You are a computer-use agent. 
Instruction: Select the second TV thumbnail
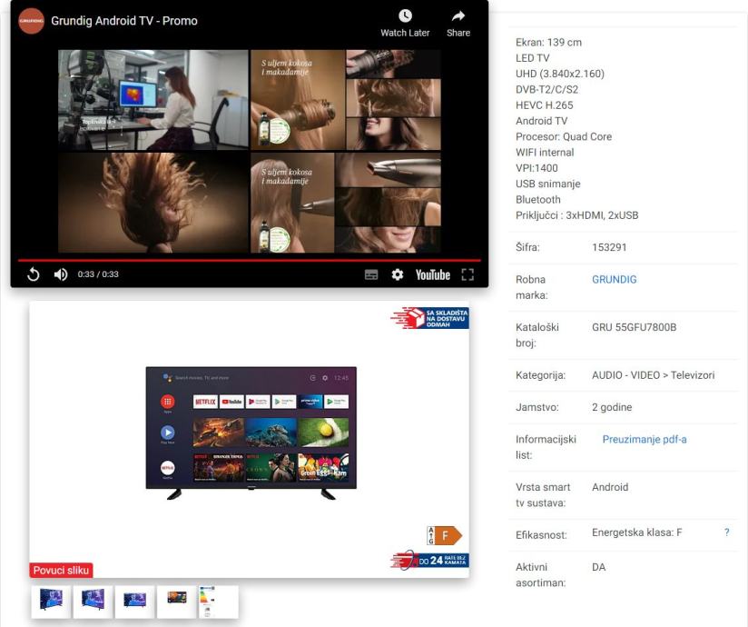click(93, 602)
